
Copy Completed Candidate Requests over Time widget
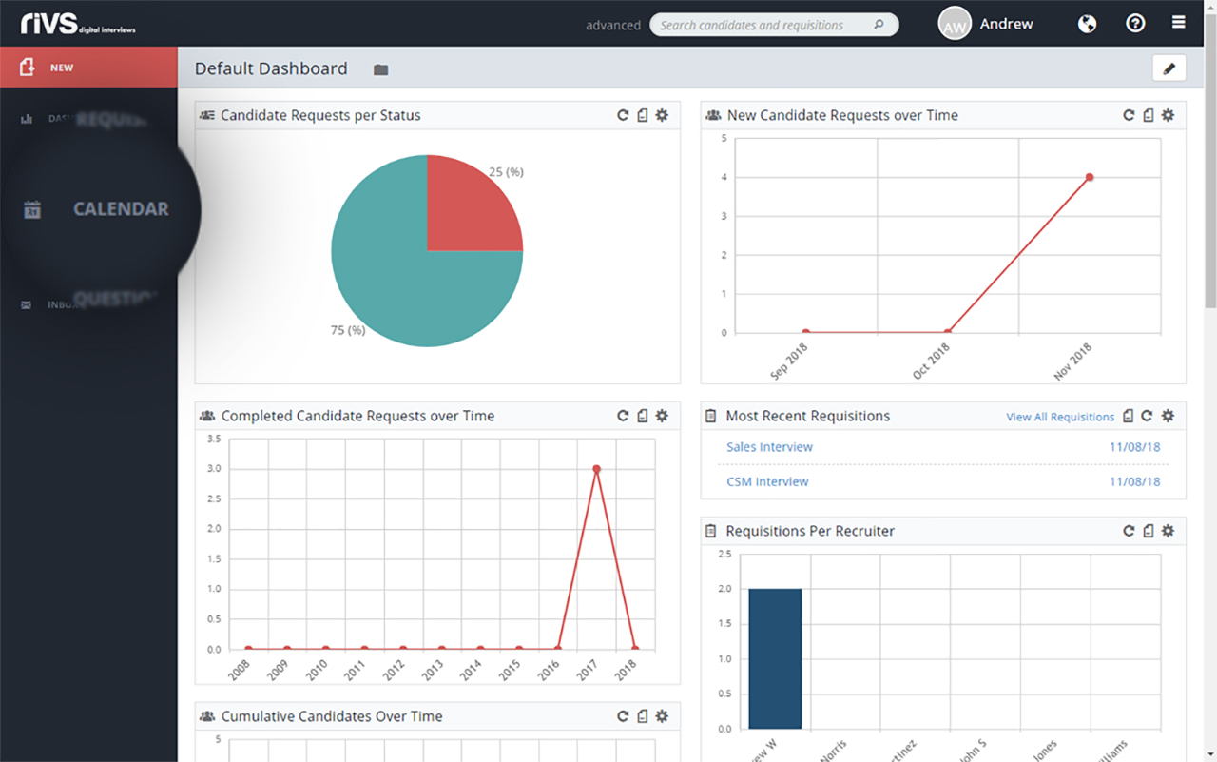(x=643, y=416)
